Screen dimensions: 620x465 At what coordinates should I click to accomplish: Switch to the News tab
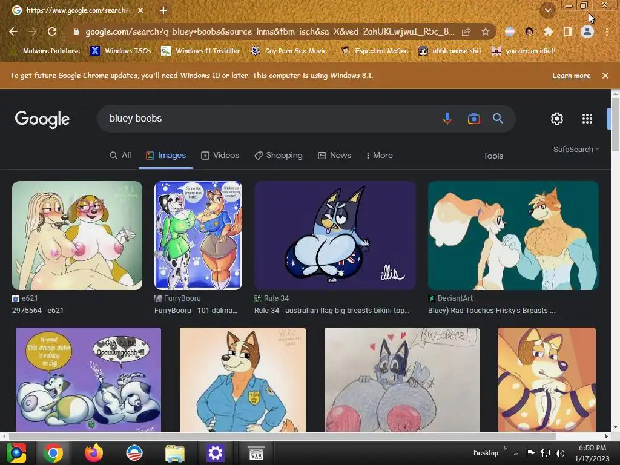pos(334,156)
